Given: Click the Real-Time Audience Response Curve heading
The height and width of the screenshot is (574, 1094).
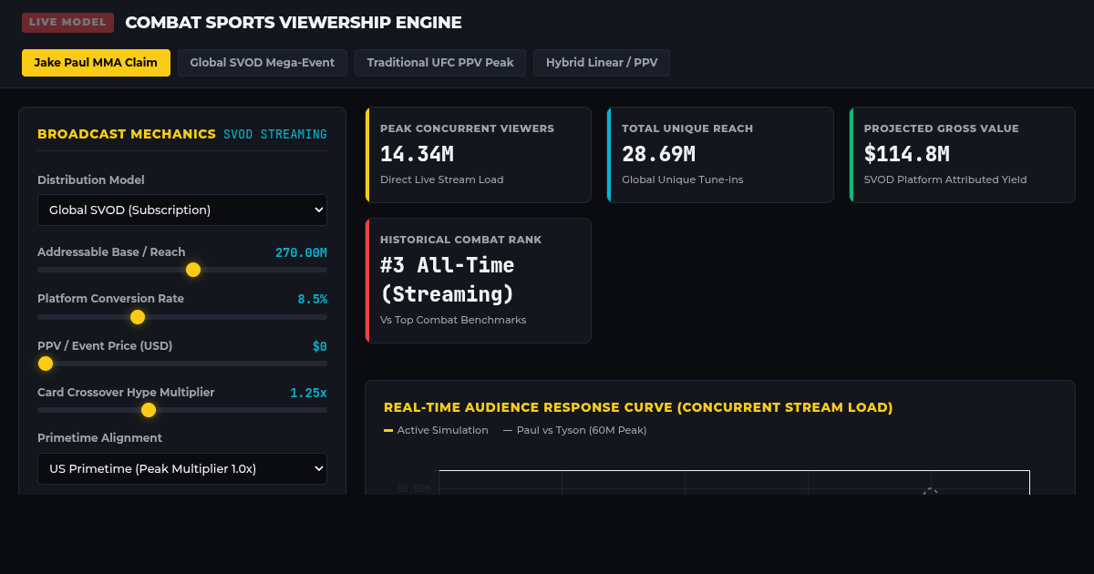Looking at the screenshot, I should coord(638,407).
